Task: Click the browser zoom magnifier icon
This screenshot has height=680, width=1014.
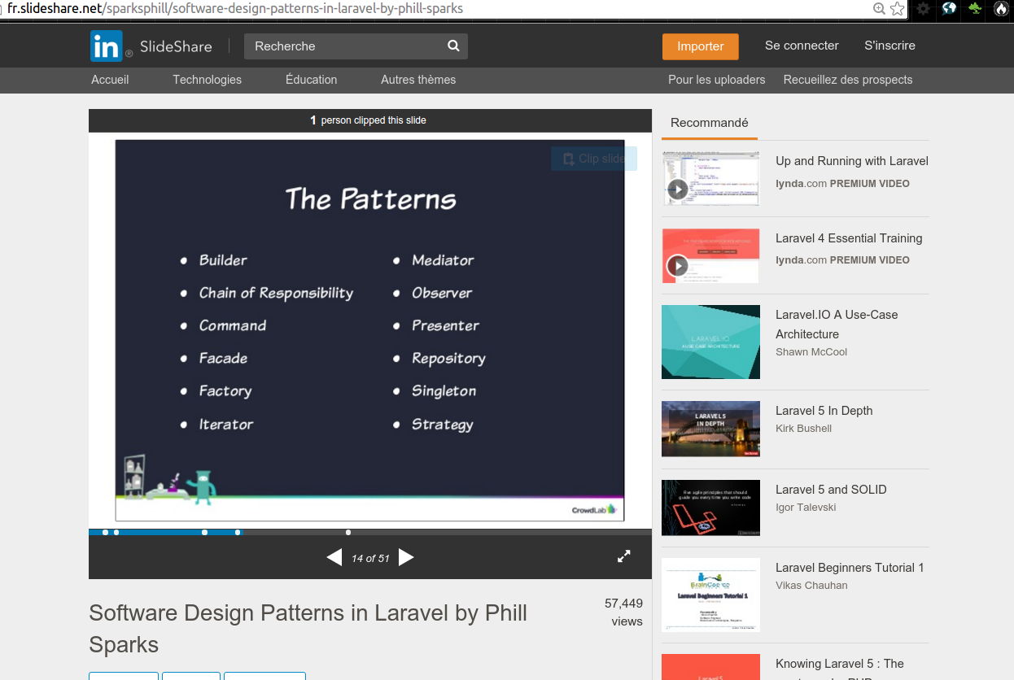Action: (879, 9)
